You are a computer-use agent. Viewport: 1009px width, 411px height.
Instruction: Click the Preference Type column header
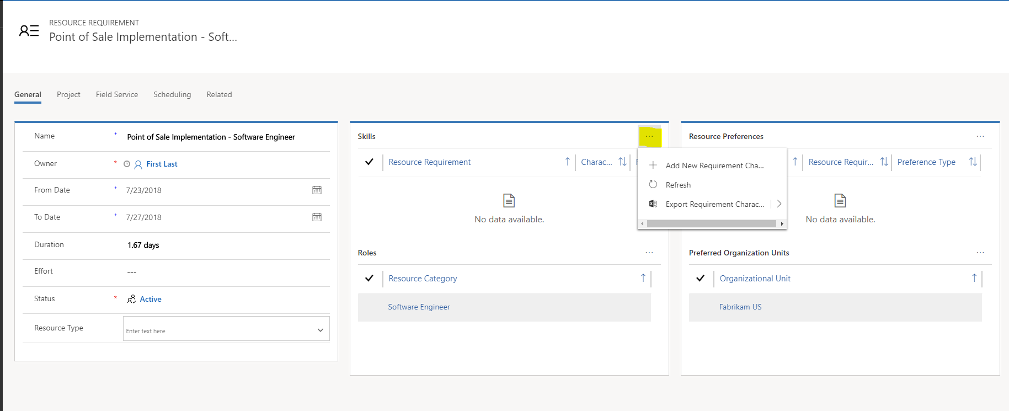(x=926, y=162)
